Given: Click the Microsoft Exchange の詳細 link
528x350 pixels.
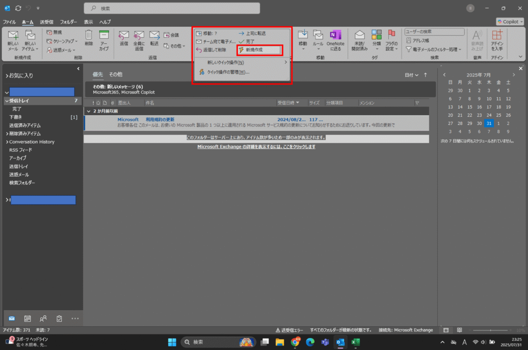Looking at the screenshot, I should [x=256, y=147].
